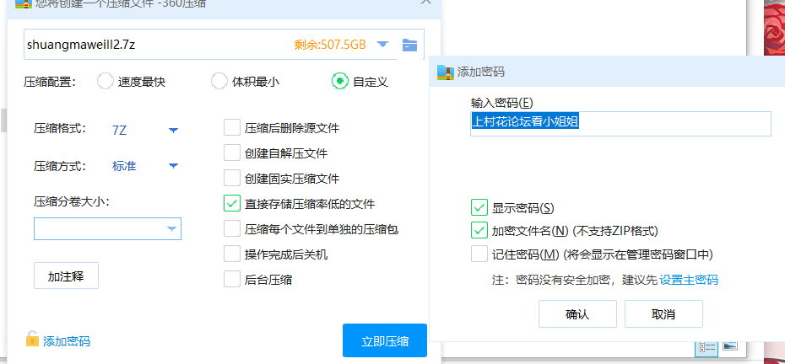Click the 360压缩 icon in 添加密码 title bar
Screen dimensions: 785x364
pos(445,72)
